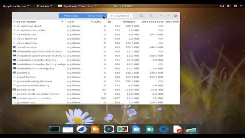Open the search icon in System Monitor
The height and width of the screenshot is (138, 245).
(x=141, y=16)
